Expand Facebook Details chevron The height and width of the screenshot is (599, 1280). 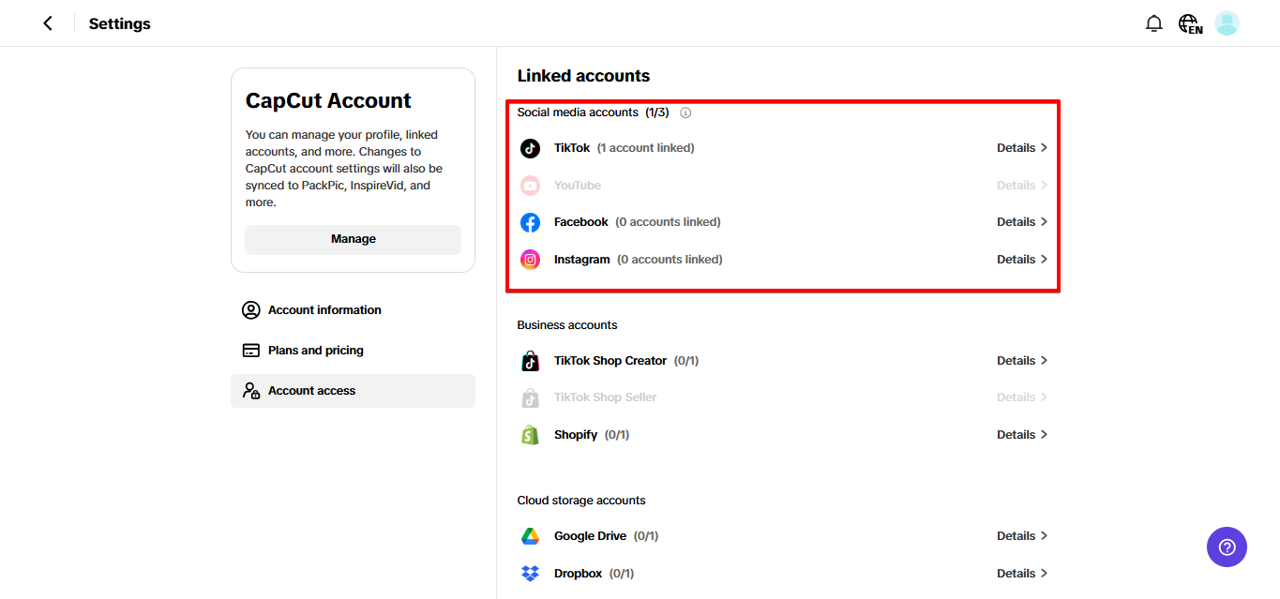[x=1022, y=221]
